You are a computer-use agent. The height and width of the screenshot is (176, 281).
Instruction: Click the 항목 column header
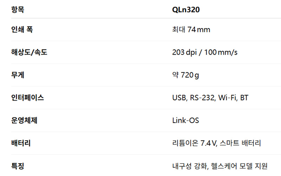point(18,10)
